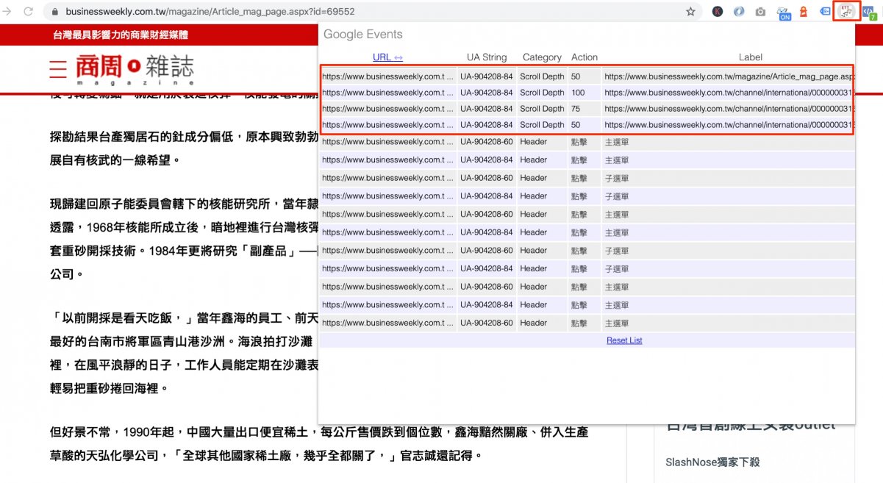Select the Scroll Depth 100 event row
This screenshot has width=883, height=483.
point(586,93)
